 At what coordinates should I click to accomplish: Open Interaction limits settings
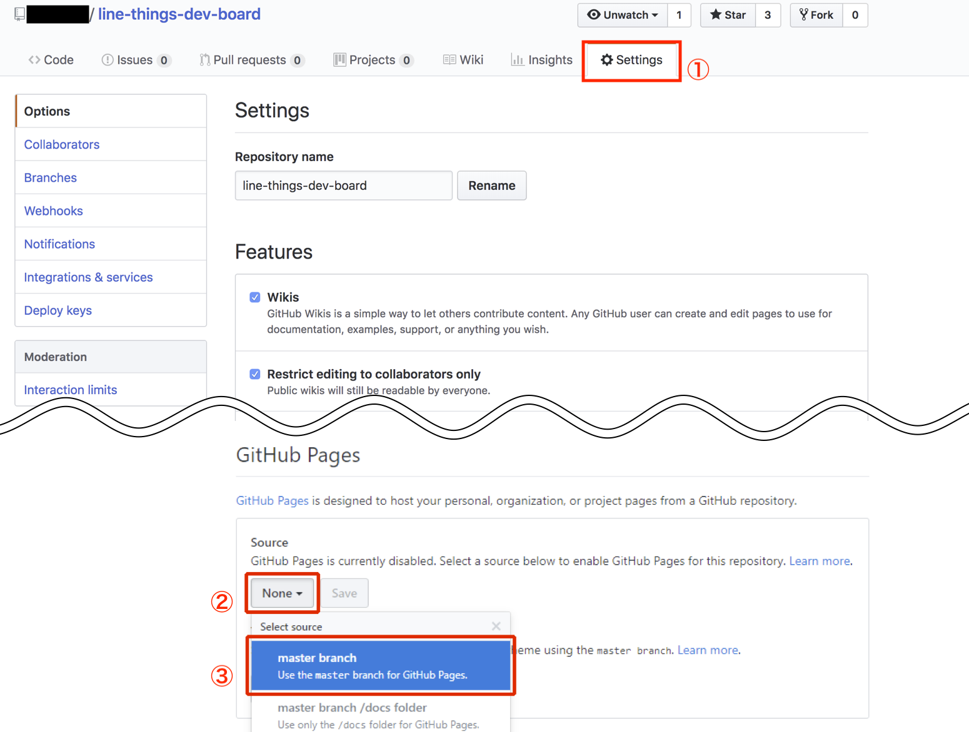111,390
